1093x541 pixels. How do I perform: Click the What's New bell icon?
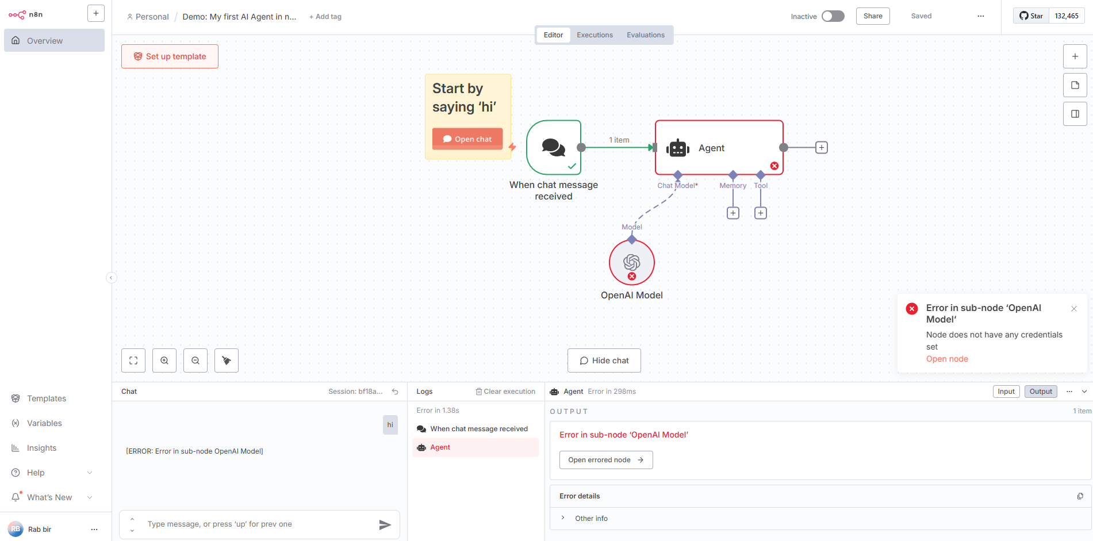point(16,497)
